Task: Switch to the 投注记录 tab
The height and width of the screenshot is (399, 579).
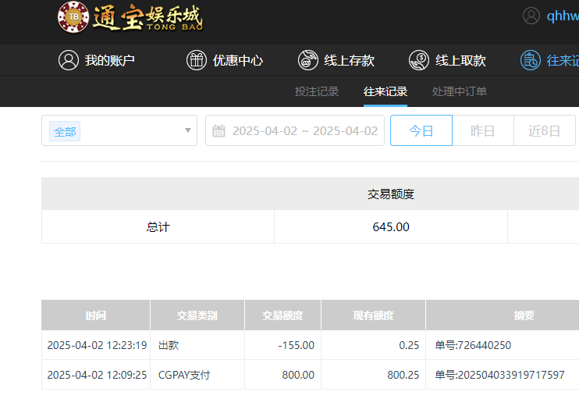Action: pyautogui.click(x=317, y=91)
